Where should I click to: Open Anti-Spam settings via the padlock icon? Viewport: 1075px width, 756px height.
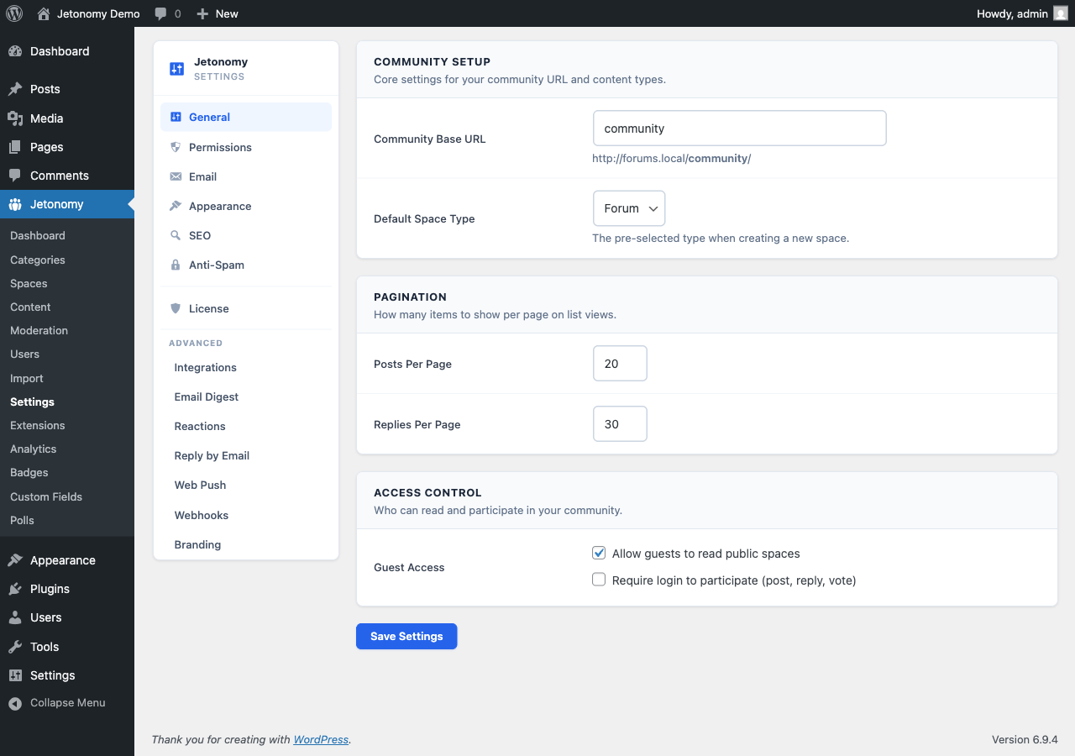[176, 265]
